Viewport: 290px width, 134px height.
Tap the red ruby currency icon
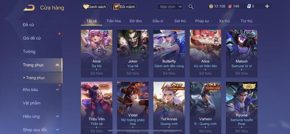(x=230, y=6)
